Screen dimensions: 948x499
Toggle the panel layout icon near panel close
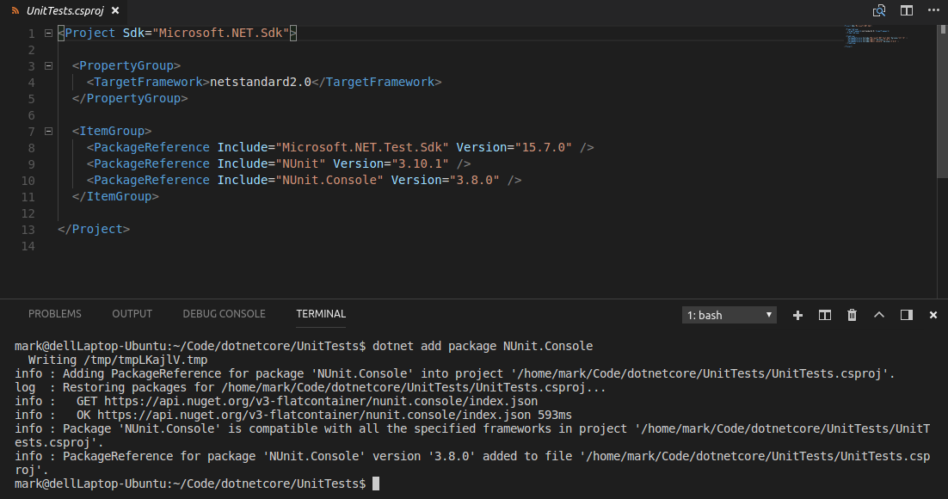pyautogui.click(x=906, y=315)
